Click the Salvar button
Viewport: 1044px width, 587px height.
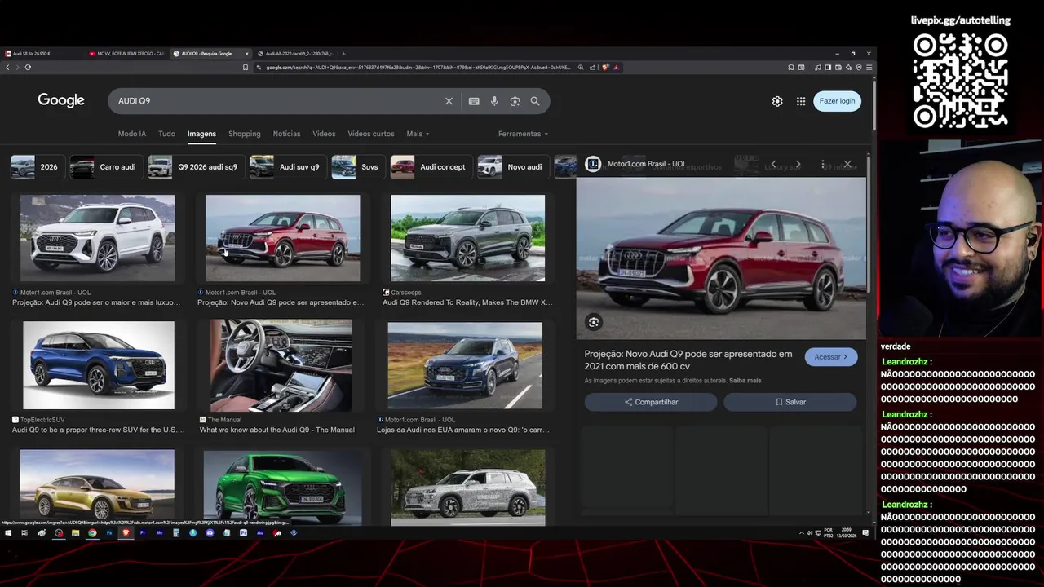(790, 402)
